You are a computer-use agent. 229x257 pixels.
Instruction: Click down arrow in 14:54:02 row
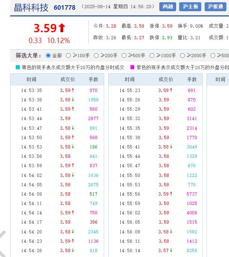[73, 175]
